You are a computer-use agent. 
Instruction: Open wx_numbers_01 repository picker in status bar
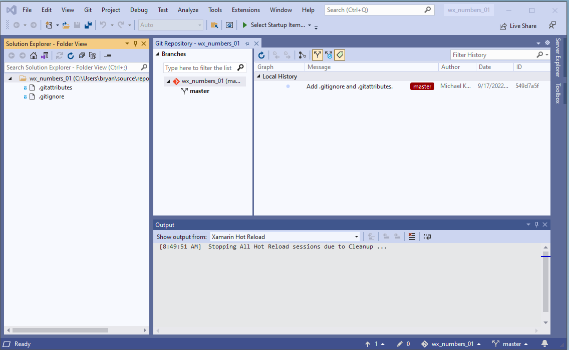(451, 344)
